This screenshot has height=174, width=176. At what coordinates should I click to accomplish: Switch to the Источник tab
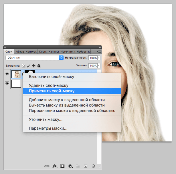click(x=67, y=52)
